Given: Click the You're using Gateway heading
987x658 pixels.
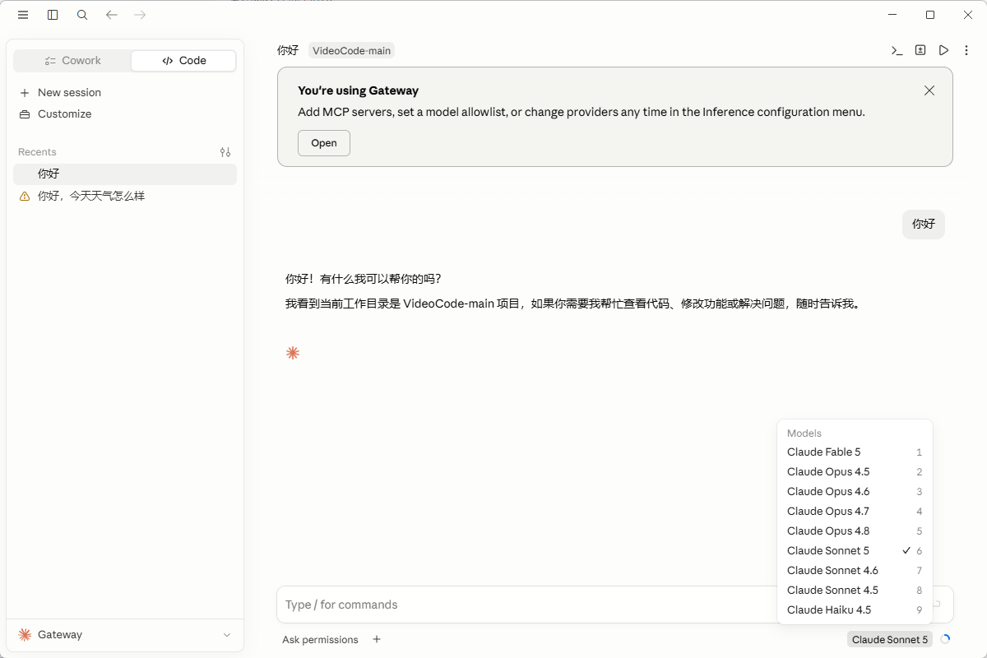Looking at the screenshot, I should (x=358, y=90).
